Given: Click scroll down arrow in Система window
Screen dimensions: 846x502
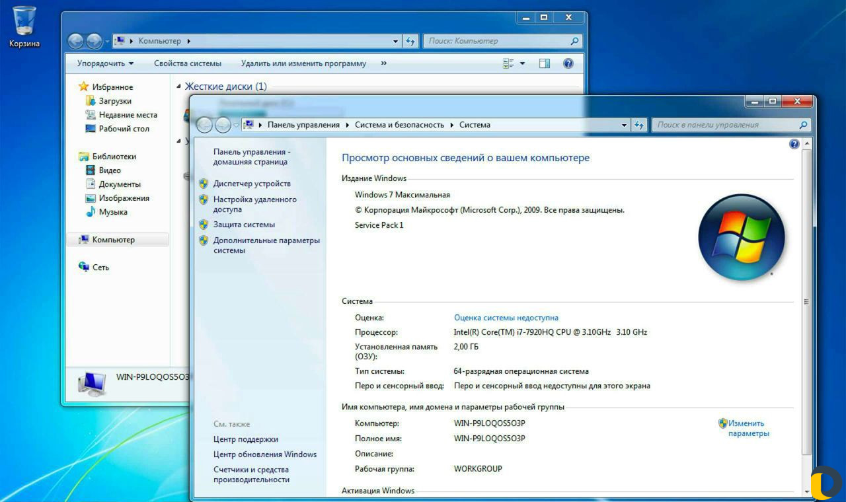Looking at the screenshot, I should 806,491.
